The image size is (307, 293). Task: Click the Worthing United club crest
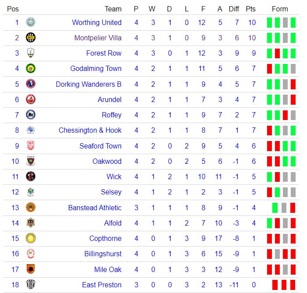pos(31,22)
